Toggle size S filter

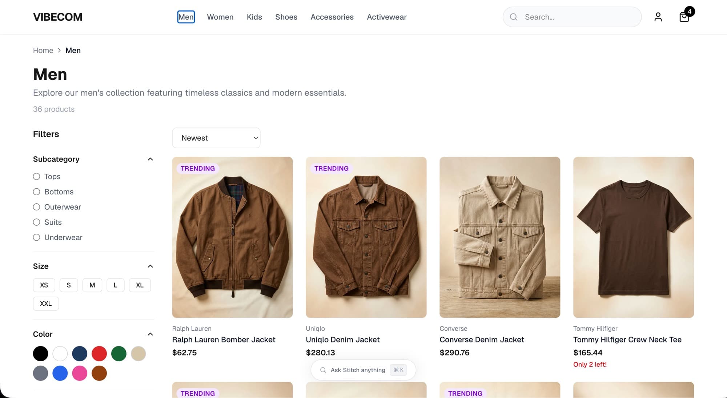click(69, 285)
